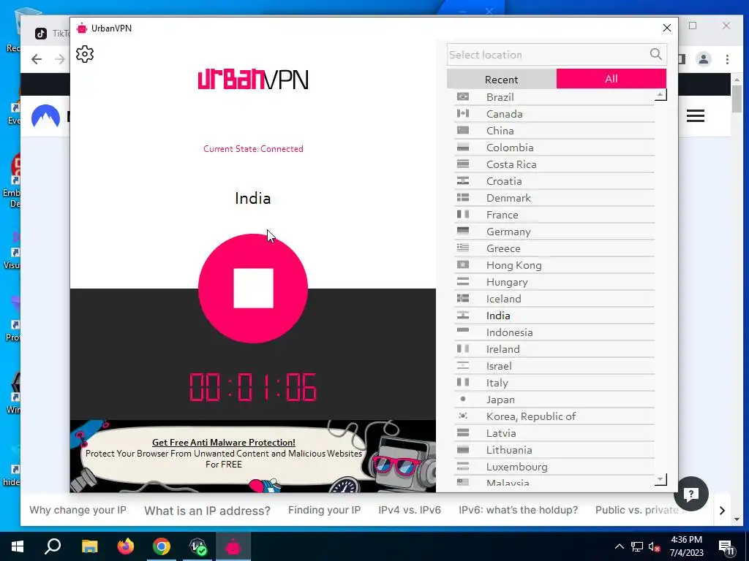Click the Korea flag icon
The width and height of the screenshot is (749, 561).
463,416
